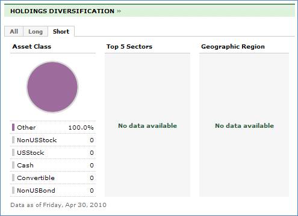Click the gray NonUSStock legend swatch
This screenshot has width=298, height=216.
coord(13,140)
